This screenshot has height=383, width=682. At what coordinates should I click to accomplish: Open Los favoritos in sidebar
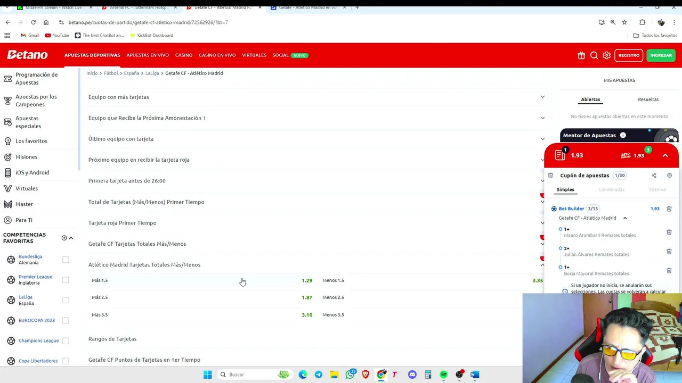click(x=31, y=141)
